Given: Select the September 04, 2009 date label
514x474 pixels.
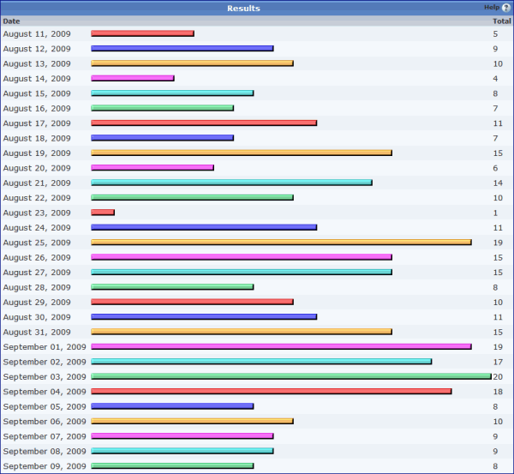Looking at the screenshot, I should [x=45, y=392].
